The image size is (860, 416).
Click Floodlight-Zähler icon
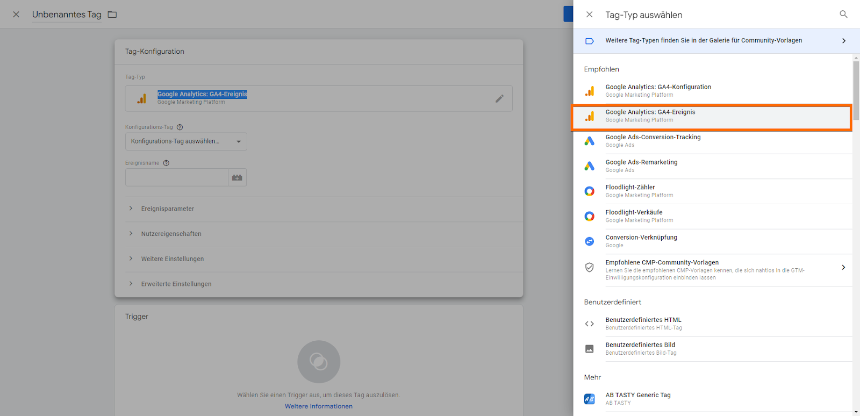pyautogui.click(x=590, y=191)
